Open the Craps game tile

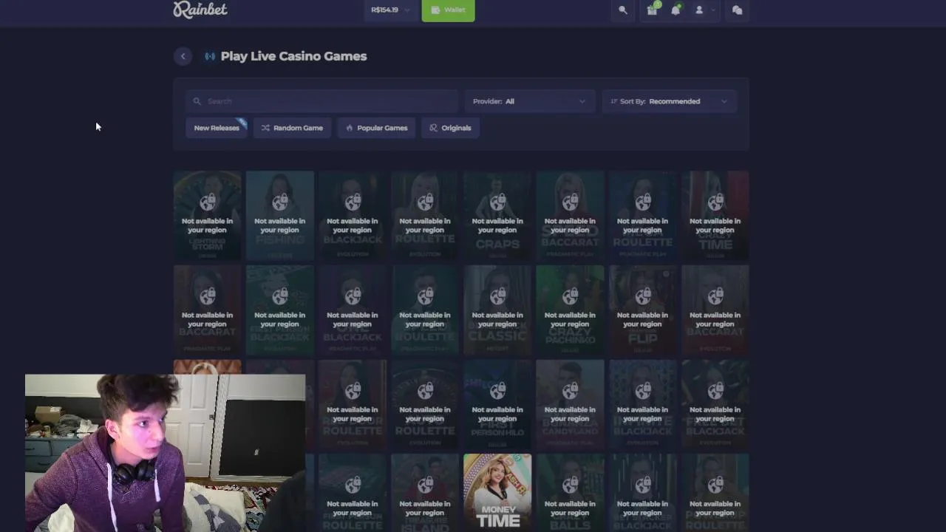[x=497, y=216]
